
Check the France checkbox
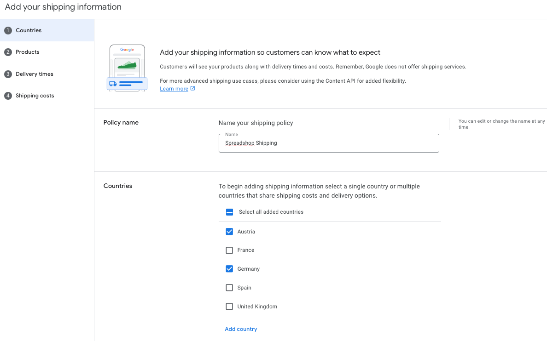(x=229, y=250)
